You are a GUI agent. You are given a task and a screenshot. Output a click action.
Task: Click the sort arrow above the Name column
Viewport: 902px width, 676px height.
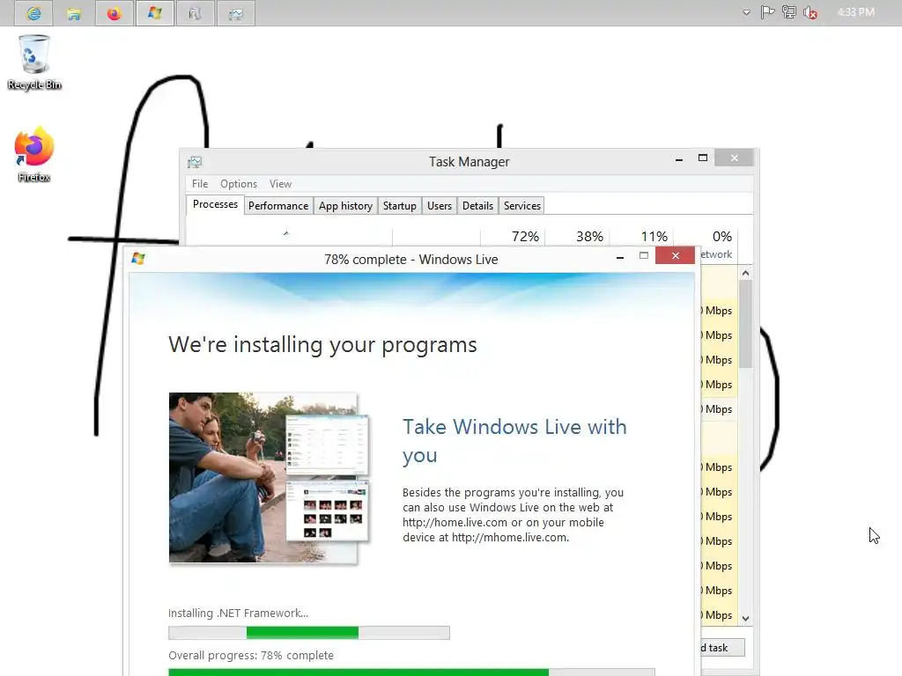tap(286, 233)
